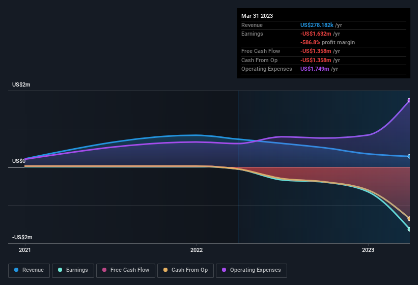
Task: Toggle the Cash From Op legend button
Action: pyautogui.click(x=185, y=270)
